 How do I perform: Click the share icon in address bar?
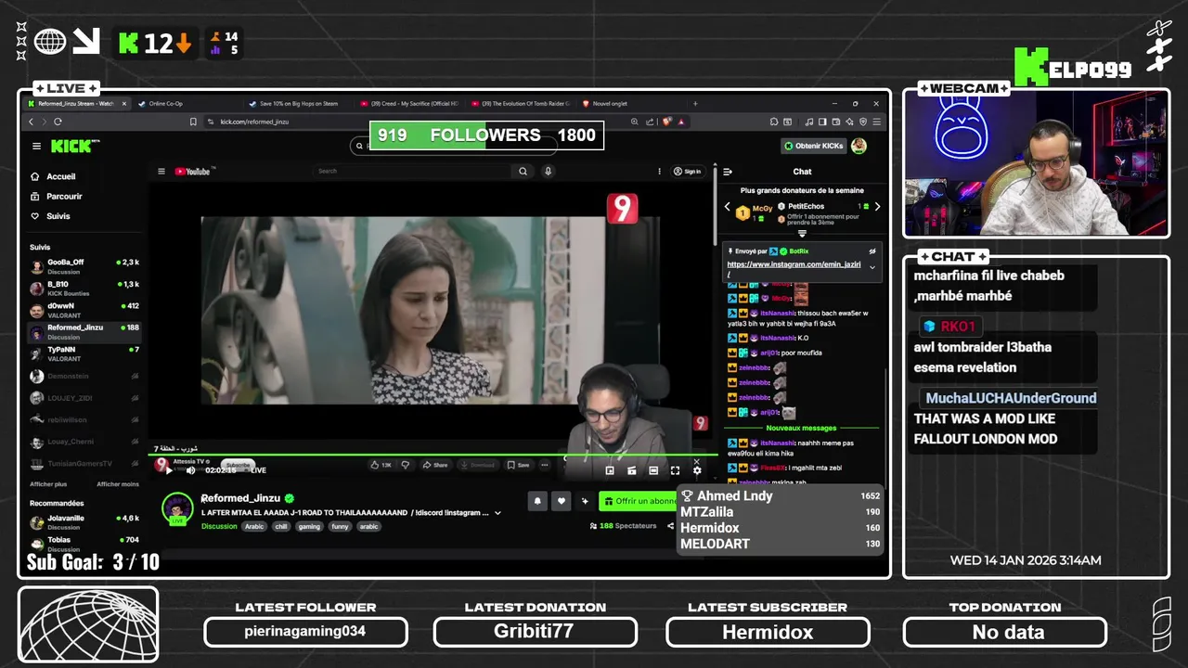coord(650,122)
